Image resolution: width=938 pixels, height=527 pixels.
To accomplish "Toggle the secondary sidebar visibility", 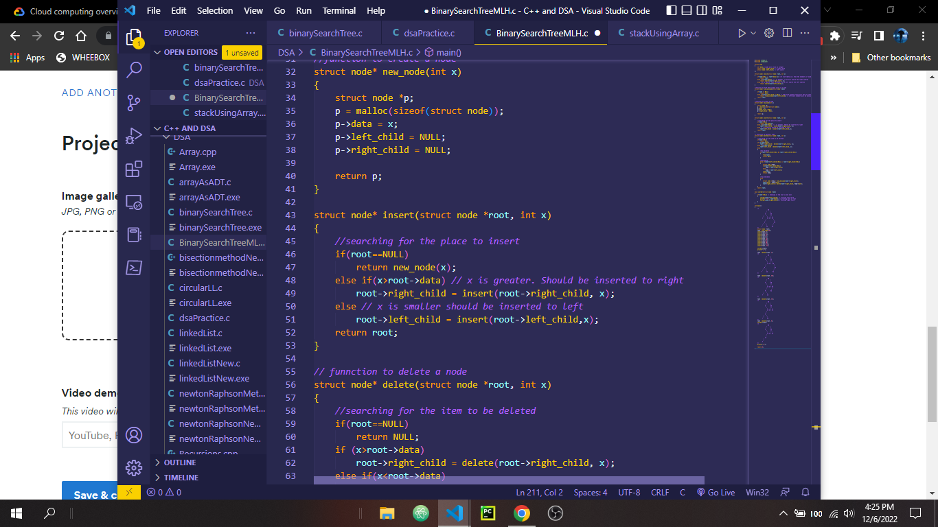I will pyautogui.click(x=701, y=10).
